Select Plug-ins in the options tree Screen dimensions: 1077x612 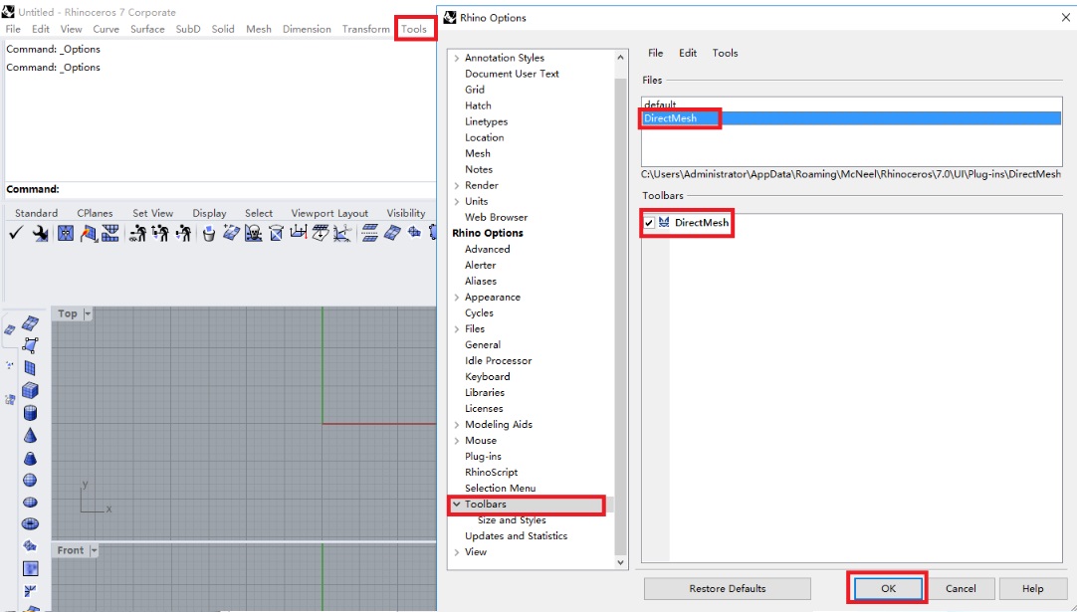[483, 456]
